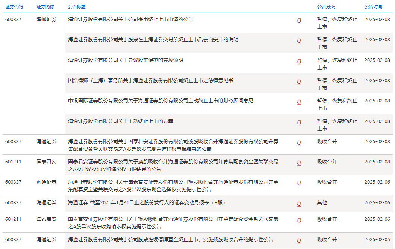Click the 证券代码 column header
The height and width of the screenshot is (249, 395).
(14, 7)
